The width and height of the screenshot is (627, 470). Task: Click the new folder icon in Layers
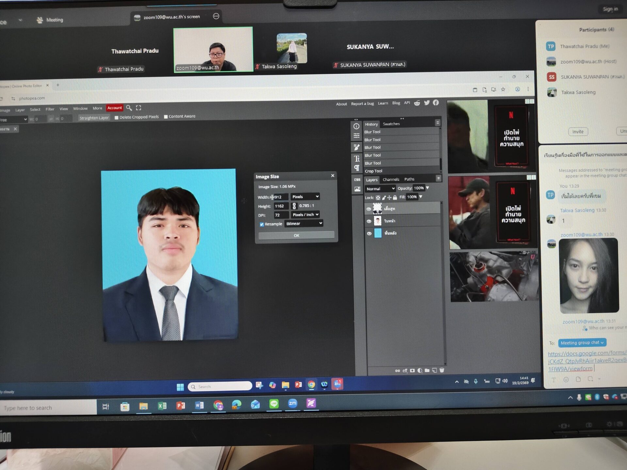427,370
